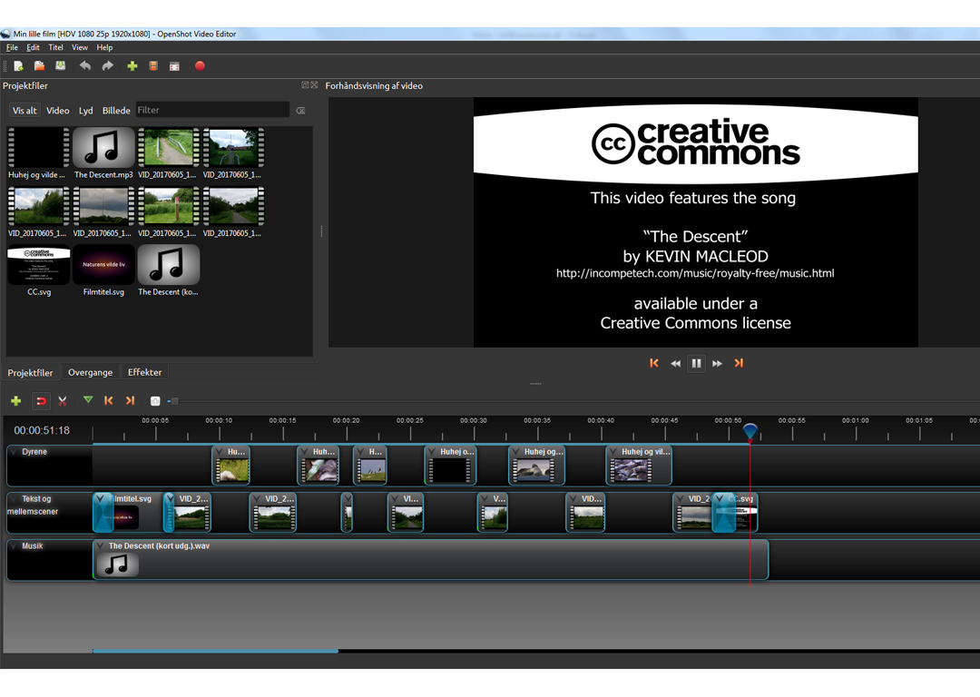Switch to the Effekter tab
Screen dimensions: 980x697
144,373
